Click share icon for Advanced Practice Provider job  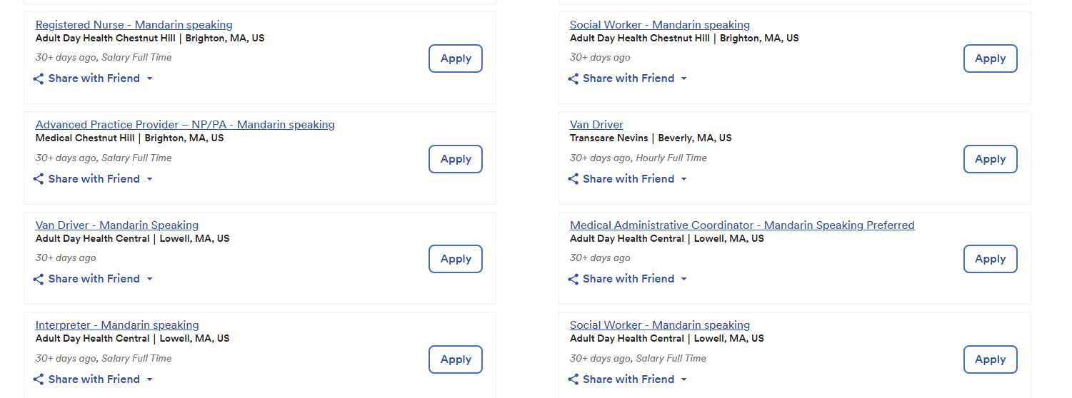click(39, 179)
